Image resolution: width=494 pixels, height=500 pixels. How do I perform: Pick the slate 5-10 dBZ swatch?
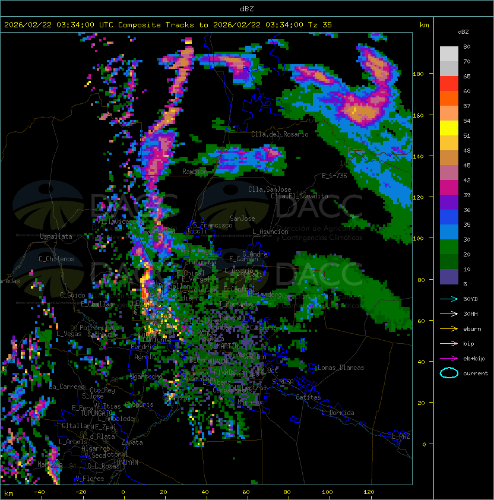click(449, 276)
